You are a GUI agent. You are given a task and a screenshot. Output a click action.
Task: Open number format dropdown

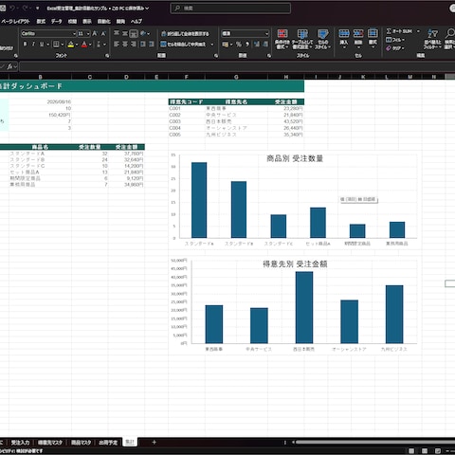(x=266, y=33)
